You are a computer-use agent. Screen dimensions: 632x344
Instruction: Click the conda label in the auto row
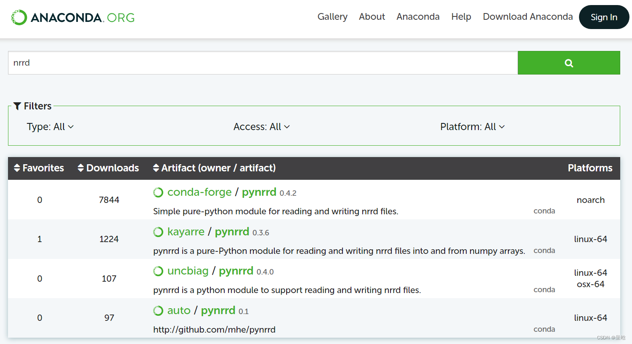pos(544,329)
